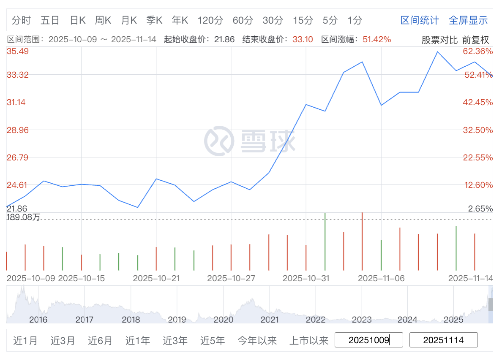Open the 日K candlestick view
The height and width of the screenshot is (358, 502).
[78, 20]
